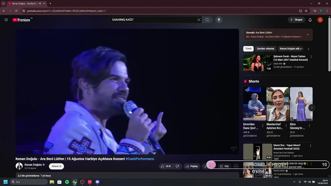Open options for Şebnem Ferah video
This screenshot has height=186, width=331.
click(x=311, y=57)
